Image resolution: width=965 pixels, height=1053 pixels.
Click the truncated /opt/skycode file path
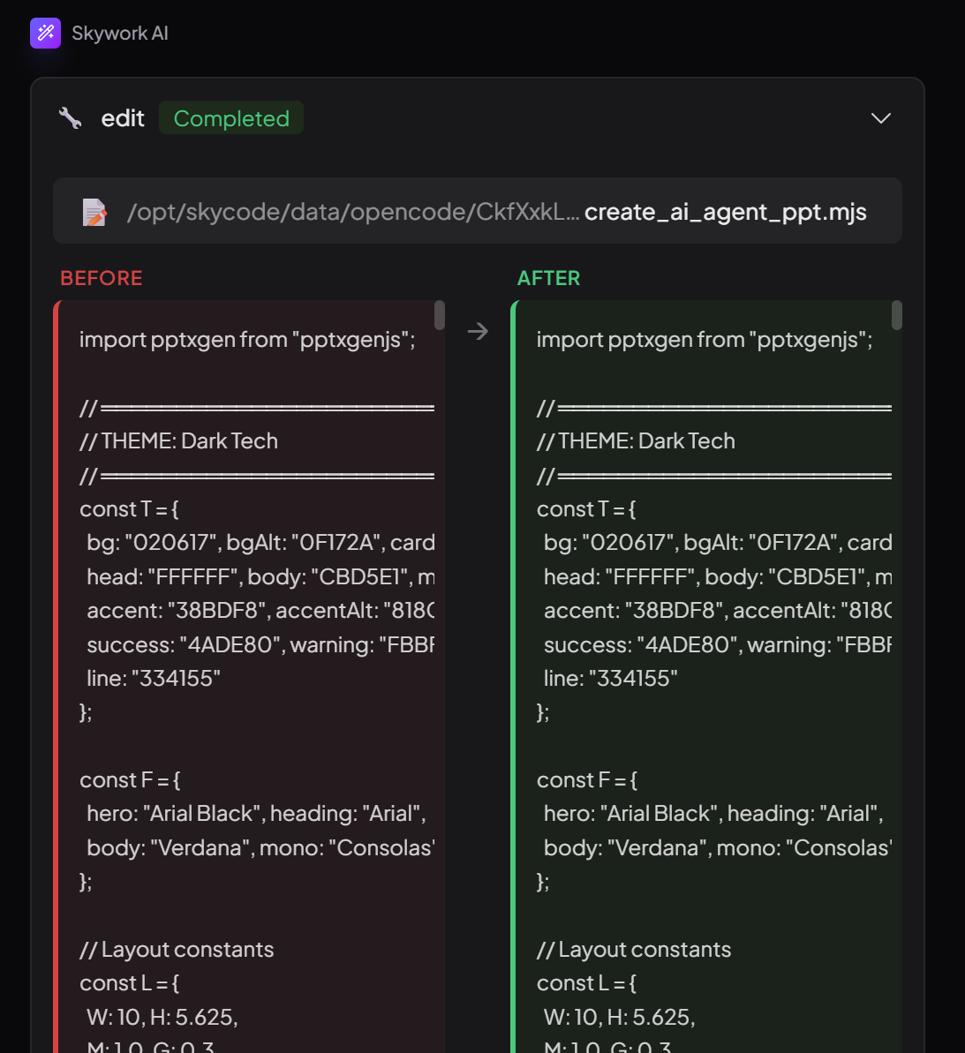point(352,212)
